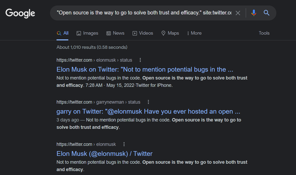
Task: Click the magnifying glass search button
Action: [266, 13]
